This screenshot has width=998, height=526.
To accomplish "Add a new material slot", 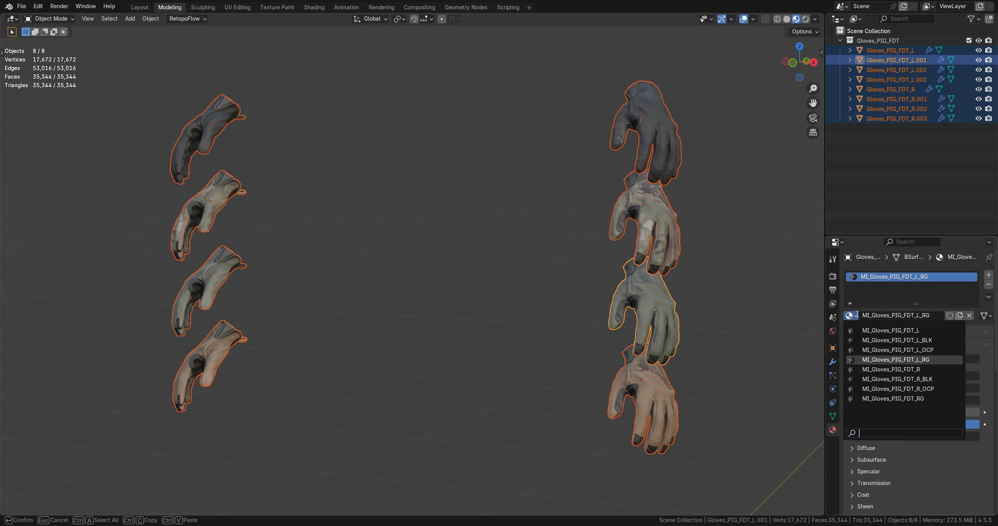I will click(988, 275).
